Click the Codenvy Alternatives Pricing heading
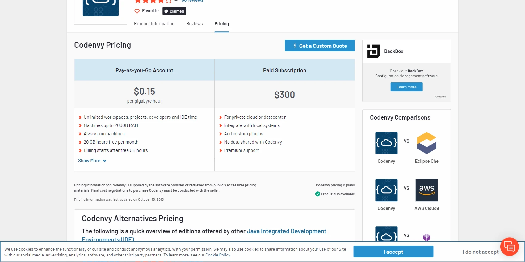 [132, 219]
